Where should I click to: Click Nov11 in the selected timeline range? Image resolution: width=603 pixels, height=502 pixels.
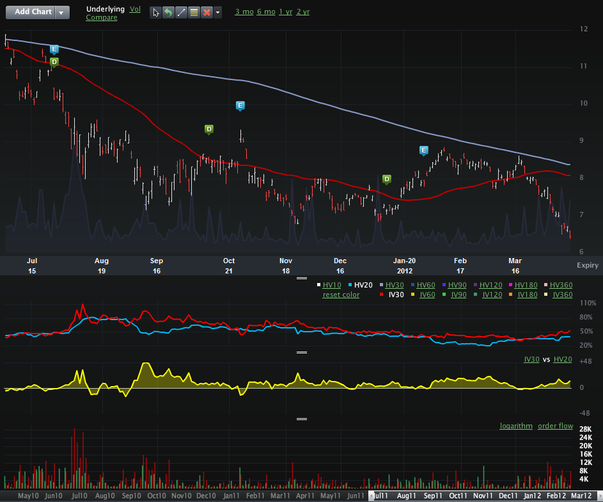(x=483, y=496)
